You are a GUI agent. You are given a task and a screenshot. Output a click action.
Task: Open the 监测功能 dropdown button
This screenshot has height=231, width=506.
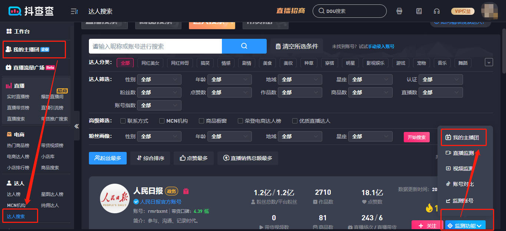click(x=465, y=225)
